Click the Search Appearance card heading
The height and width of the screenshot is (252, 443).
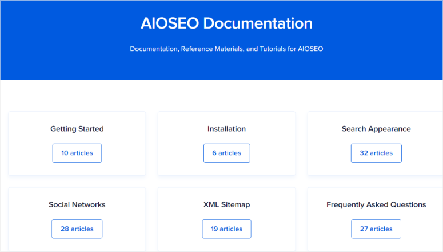click(376, 129)
